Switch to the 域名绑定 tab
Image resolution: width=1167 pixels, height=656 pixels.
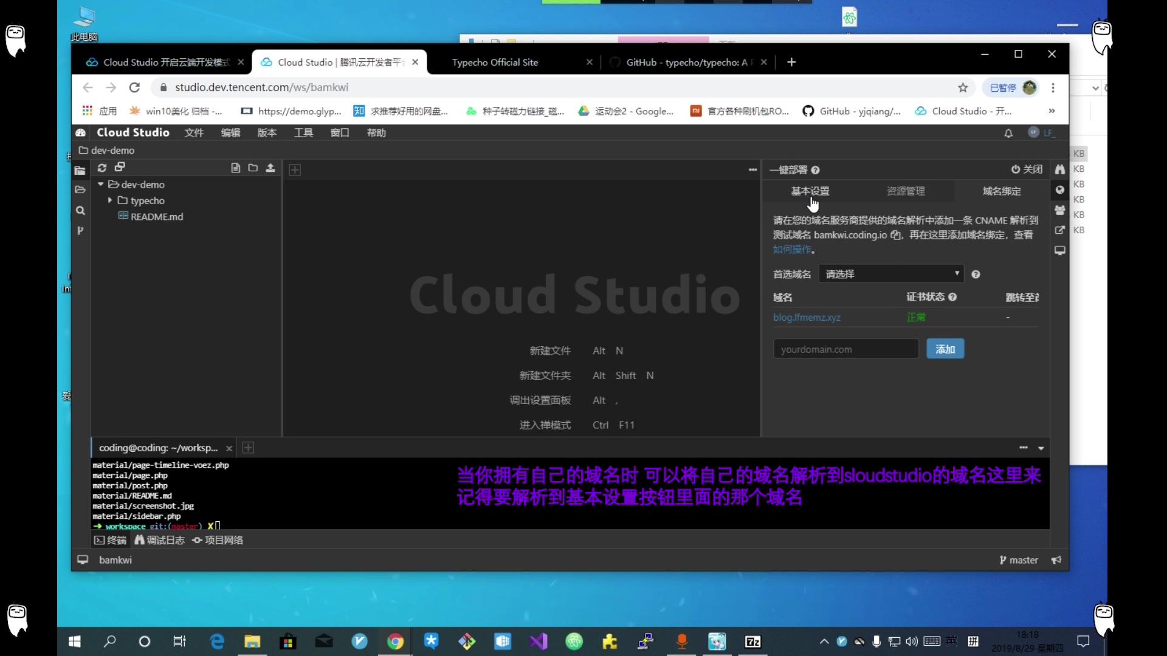tap(1002, 191)
